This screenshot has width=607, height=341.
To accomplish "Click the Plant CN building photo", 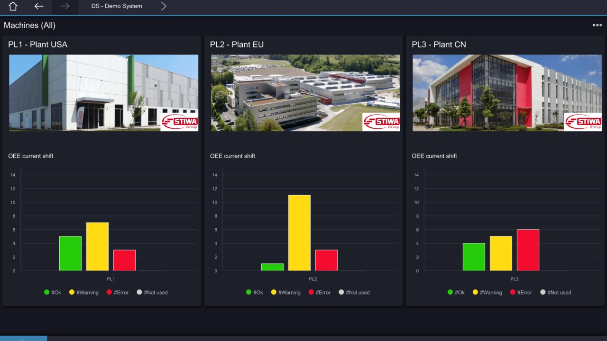I will pos(507,93).
